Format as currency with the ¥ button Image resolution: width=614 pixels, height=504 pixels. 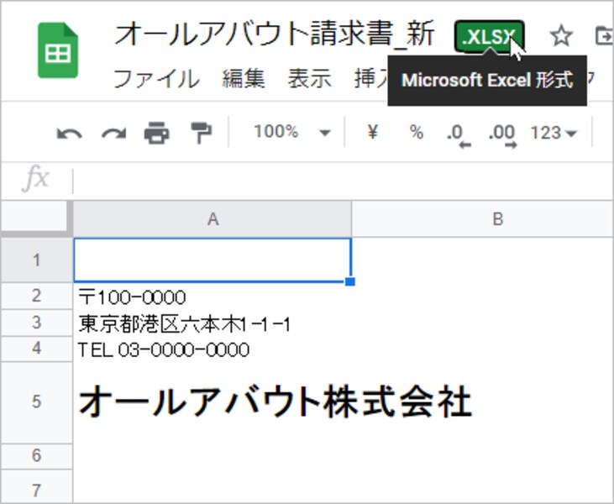[x=373, y=132]
